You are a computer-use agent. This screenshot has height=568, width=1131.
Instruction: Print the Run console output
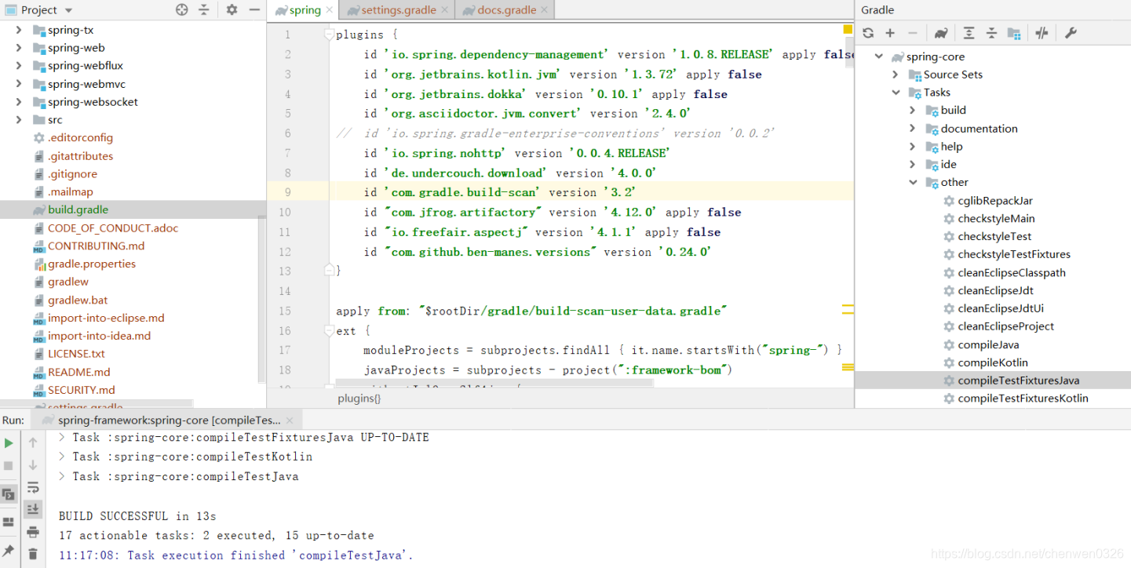click(33, 532)
